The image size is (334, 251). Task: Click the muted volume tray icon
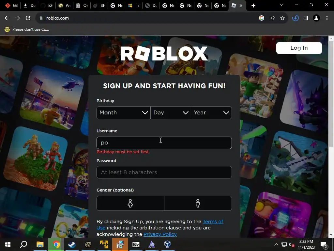pyautogui.click(x=292, y=244)
